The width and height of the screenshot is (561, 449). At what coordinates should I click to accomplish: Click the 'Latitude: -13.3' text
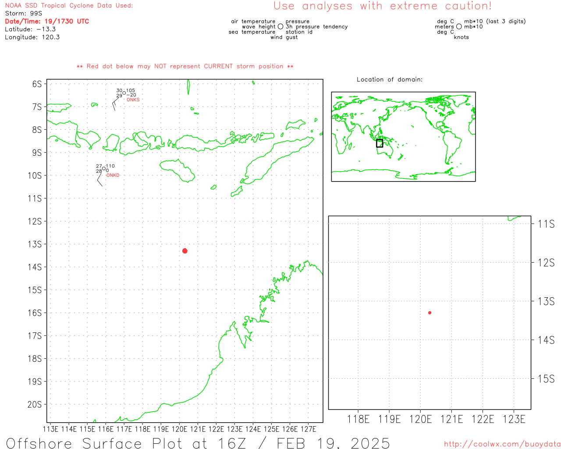[30, 29]
